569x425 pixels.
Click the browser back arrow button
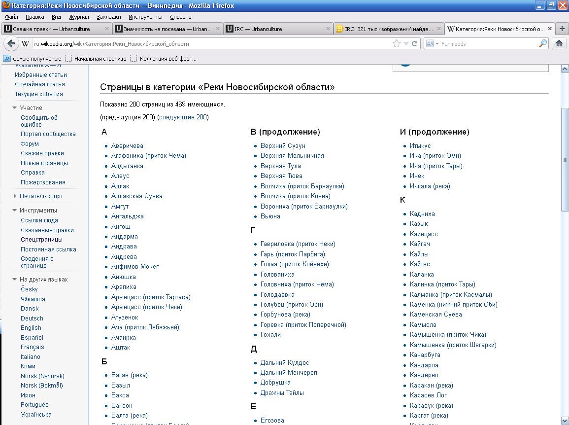pyautogui.click(x=11, y=43)
